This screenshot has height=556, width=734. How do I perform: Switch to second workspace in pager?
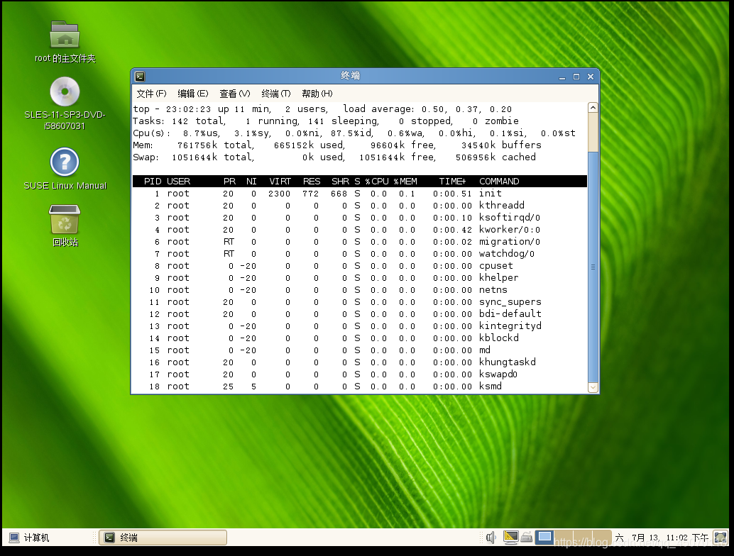tap(564, 538)
